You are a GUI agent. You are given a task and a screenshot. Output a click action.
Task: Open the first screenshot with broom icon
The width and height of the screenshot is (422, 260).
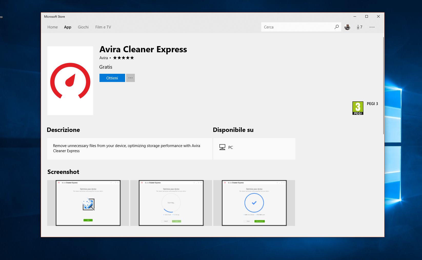(x=88, y=203)
